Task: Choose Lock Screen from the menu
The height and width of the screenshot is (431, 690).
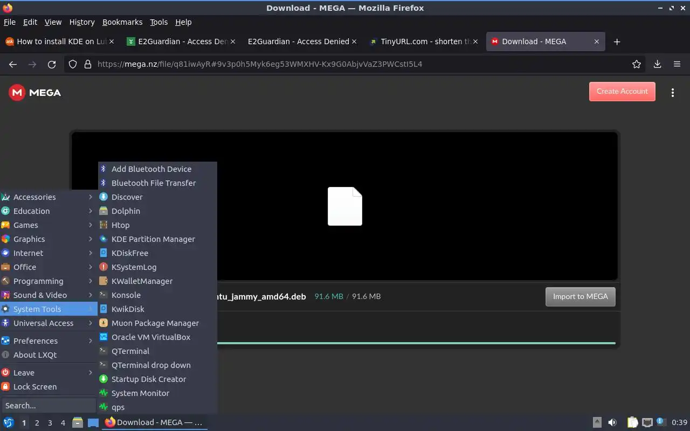Action: coord(49,386)
